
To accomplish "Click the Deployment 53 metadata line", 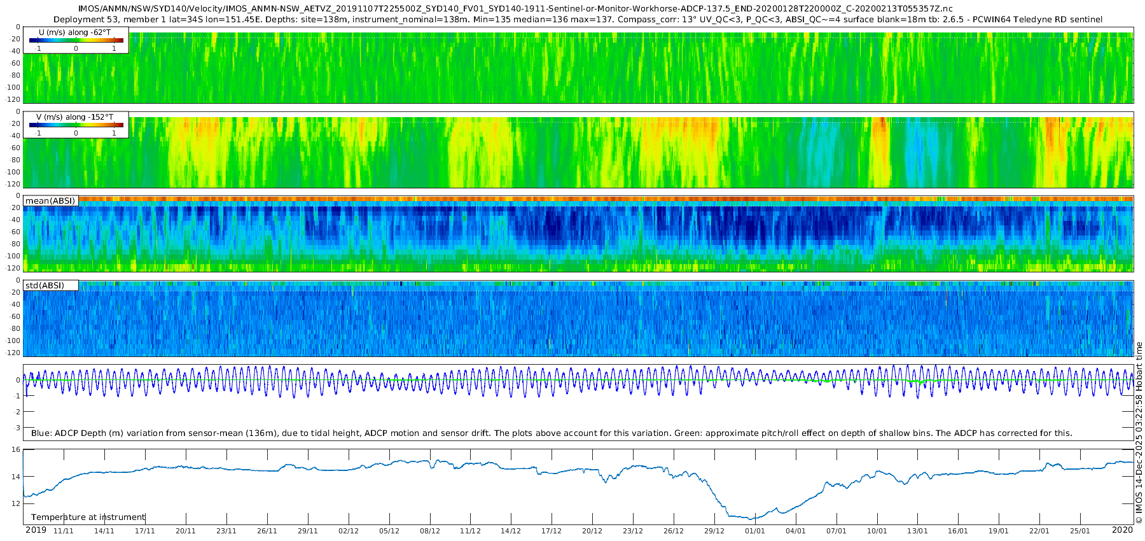I will [578, 19].
